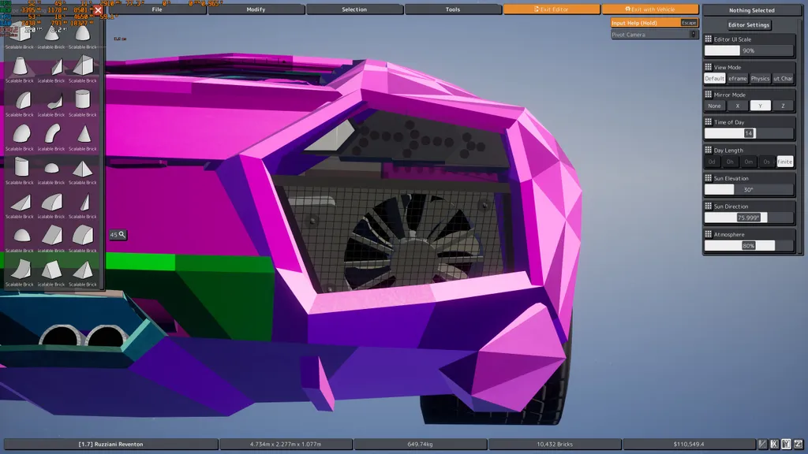Screen dimensions: 808x454
Task: Click the grid icon beside Sun Direction
Action: coord(708,207)
